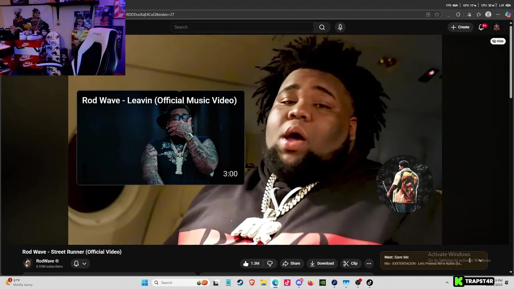The width and height of the screenshot is (514, 289).
Task: Open the browser Extensions puzzle icon
Action: pos(458,14)
